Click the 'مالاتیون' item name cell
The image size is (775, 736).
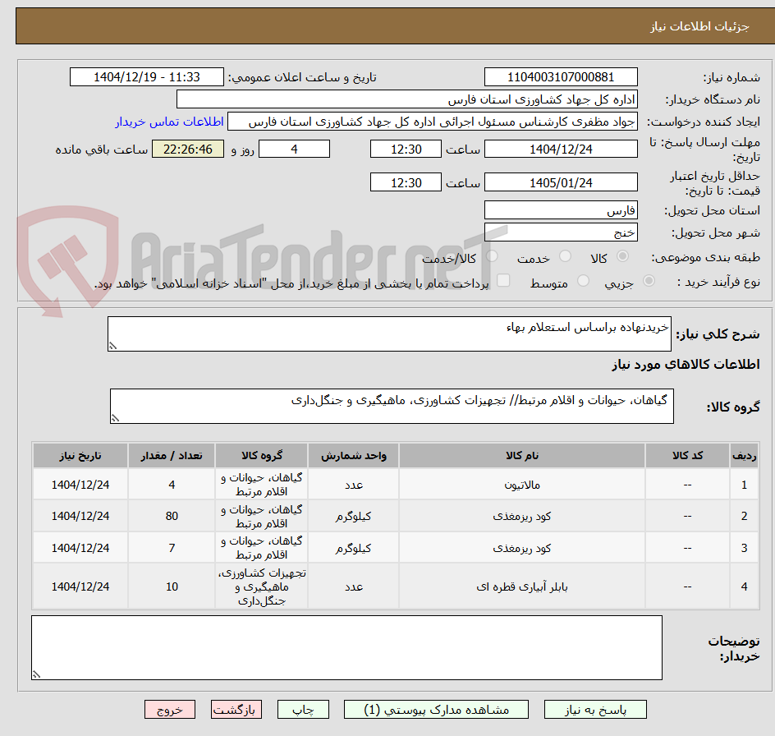click(x=522, y=485)
